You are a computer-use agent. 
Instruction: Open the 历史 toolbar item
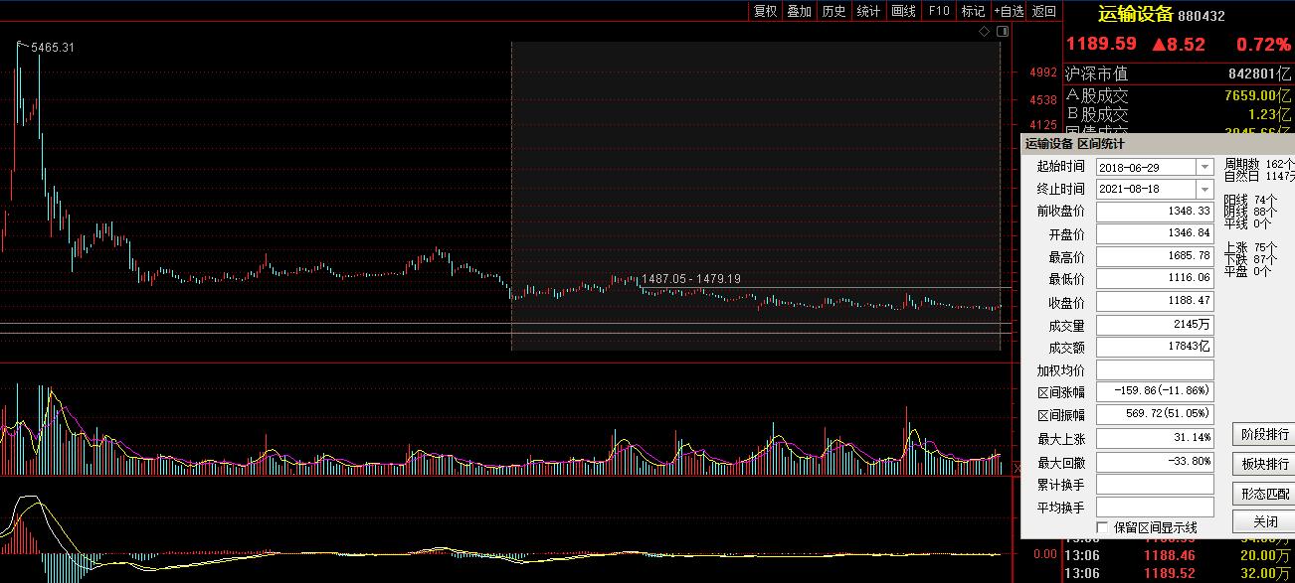(x=833, y=11)
